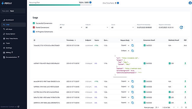Expand request body for 13:30:07 row

coord(125,81)
